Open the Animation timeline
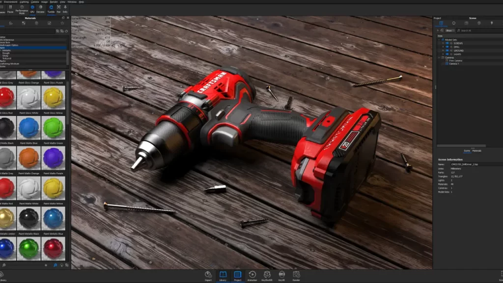 pos(252,276)
